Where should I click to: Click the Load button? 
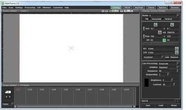click(161, 105)
